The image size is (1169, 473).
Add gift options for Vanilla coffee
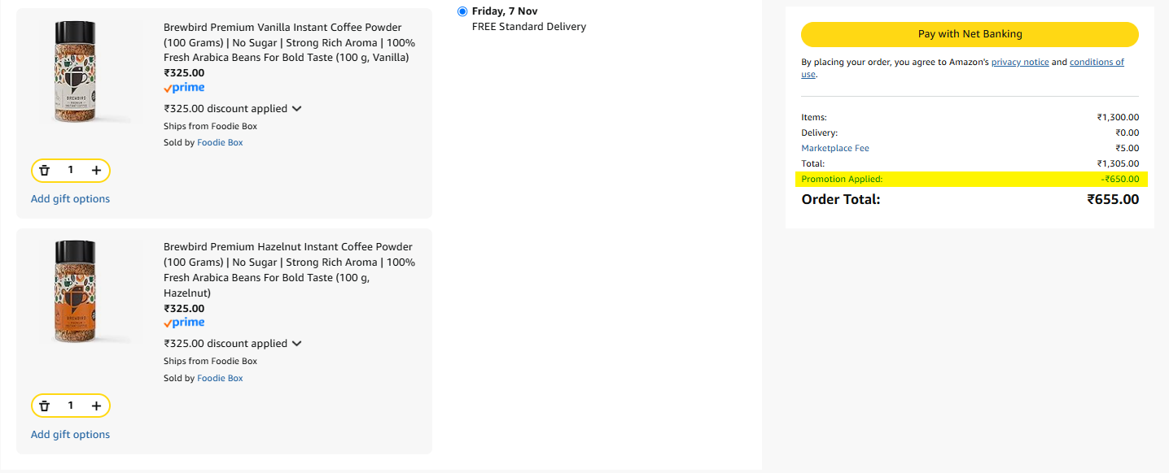70,199
